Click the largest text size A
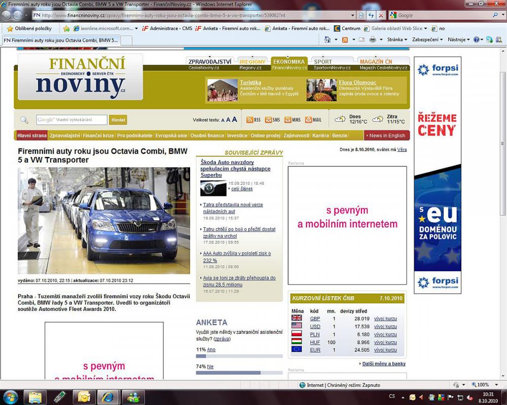Screen dimensions: 507x405 pyautogui.click(x=235, y=119)
